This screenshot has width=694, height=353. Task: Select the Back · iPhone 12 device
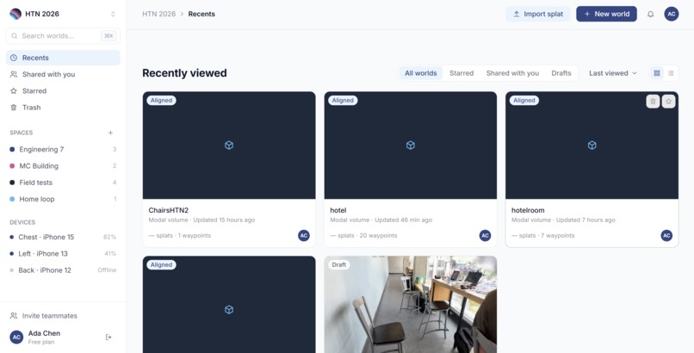point(63,269)
